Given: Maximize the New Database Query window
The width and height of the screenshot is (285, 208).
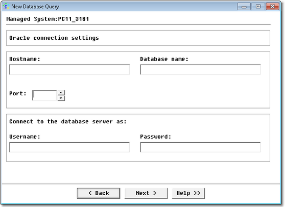Looking at the screenshot, I should (258, 7).
